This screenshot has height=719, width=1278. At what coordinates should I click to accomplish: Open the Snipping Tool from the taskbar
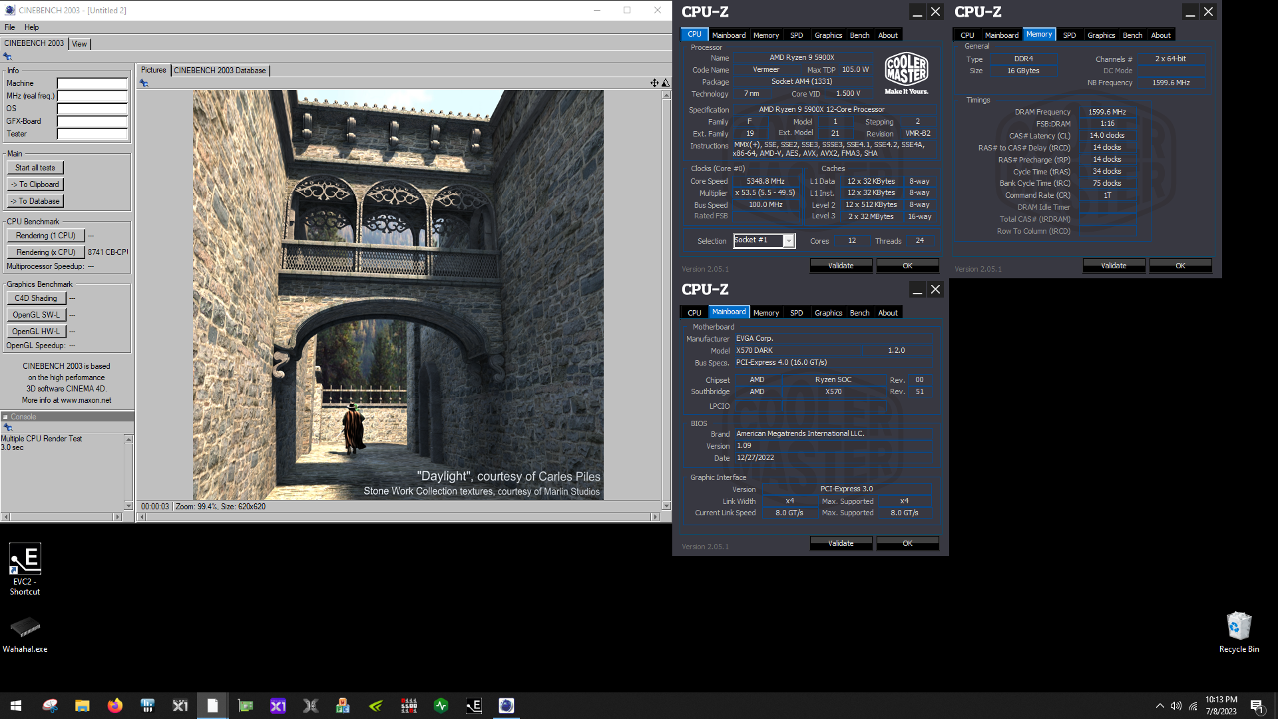(50, 706)
